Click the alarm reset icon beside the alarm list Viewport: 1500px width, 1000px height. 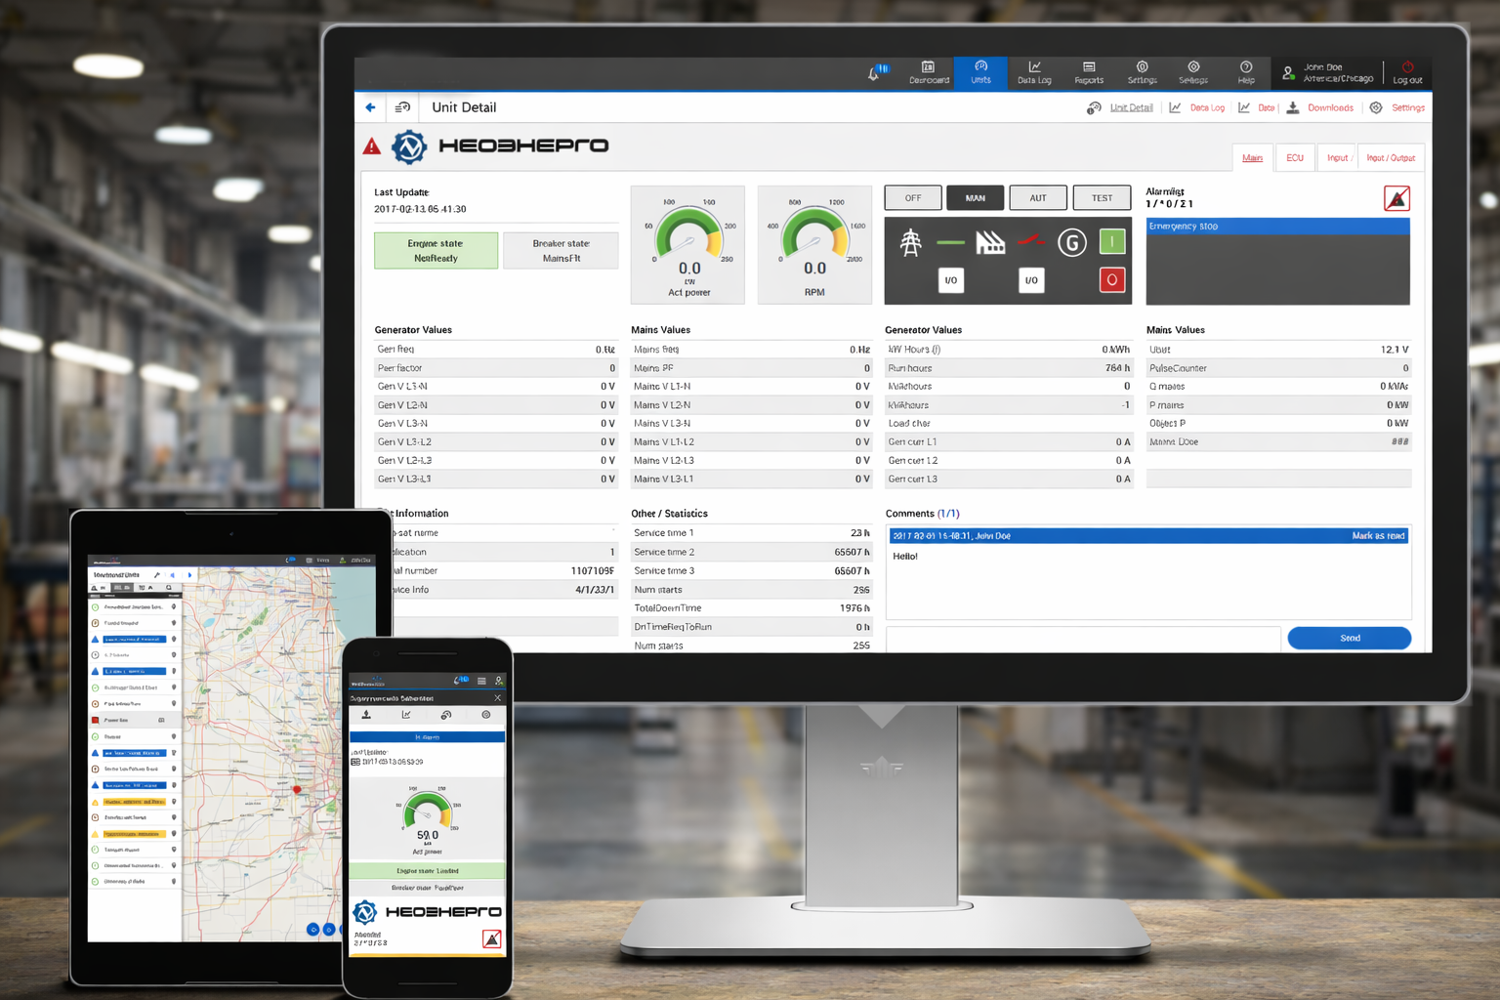1396,199
